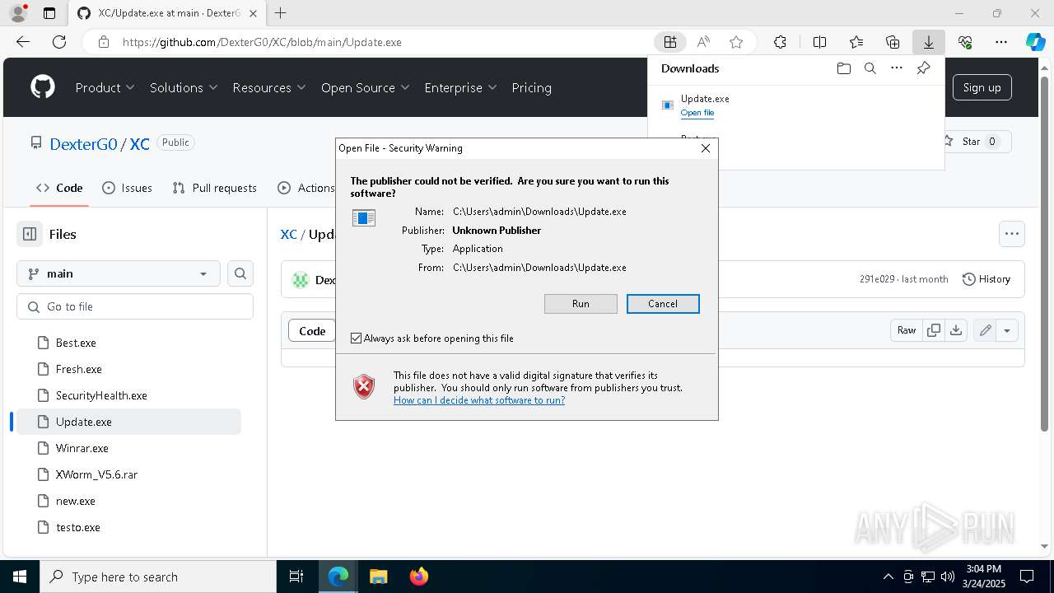
Task: Click the edit pencil icon
Action: [985, 330]
